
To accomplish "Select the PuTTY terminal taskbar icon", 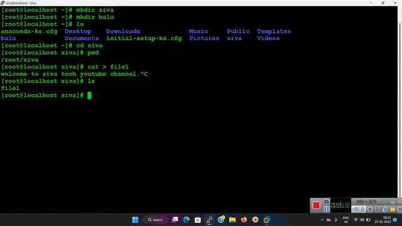I will [209, 220].
